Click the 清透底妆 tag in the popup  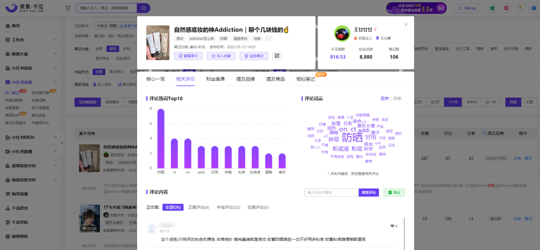point(240,38)
